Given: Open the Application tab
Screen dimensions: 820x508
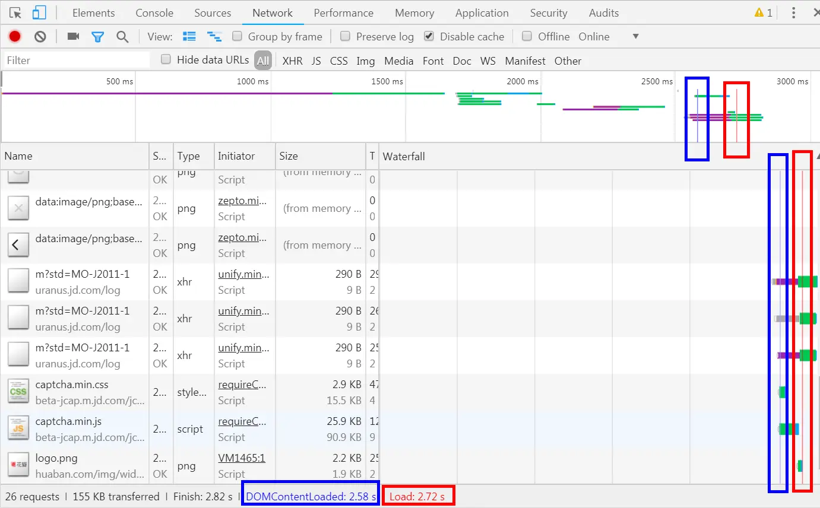Looking at the screenshot, I should (x=482, y=12).
